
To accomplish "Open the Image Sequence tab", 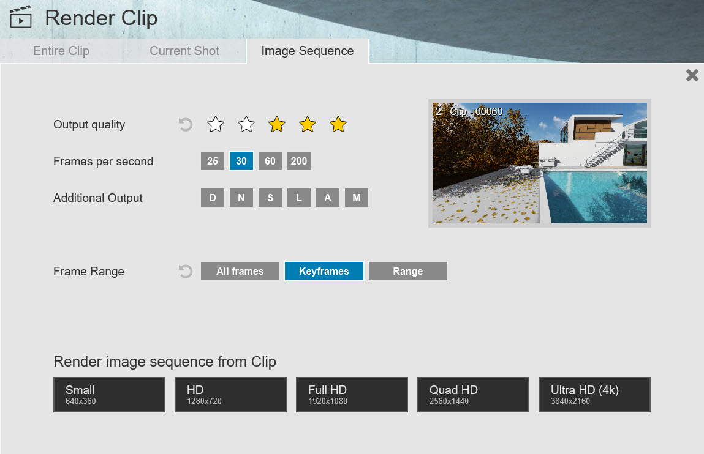I will [x=307, y=51].
